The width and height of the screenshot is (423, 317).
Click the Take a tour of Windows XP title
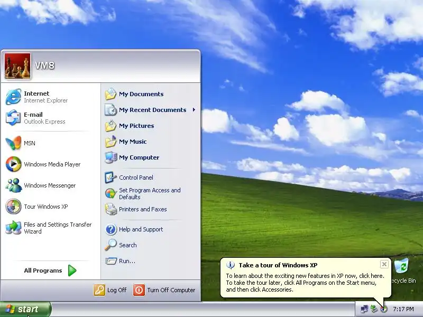(x=278, y=265)
